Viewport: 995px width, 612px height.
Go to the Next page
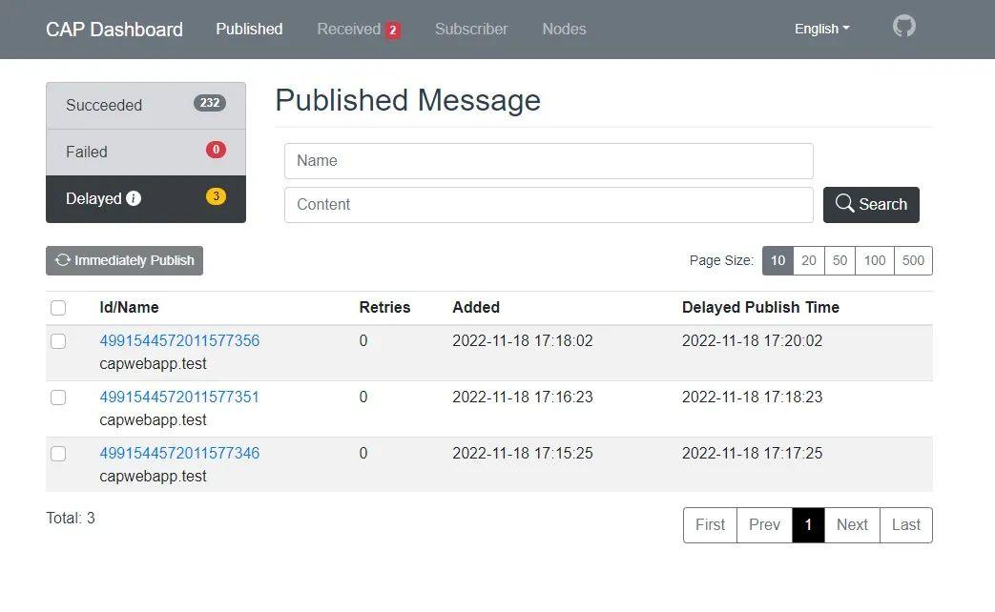click(x=852, y=525)
